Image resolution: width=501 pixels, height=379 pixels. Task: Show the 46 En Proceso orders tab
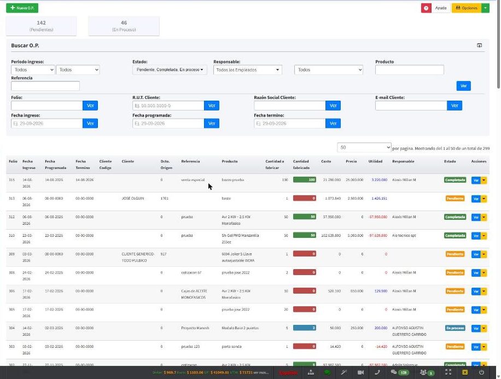pyautogui.click(x=124, y=26)
